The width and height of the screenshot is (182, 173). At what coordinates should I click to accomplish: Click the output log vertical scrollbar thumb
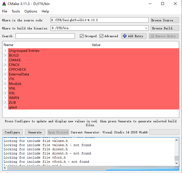pyautogui.click(x=176, y=158)
